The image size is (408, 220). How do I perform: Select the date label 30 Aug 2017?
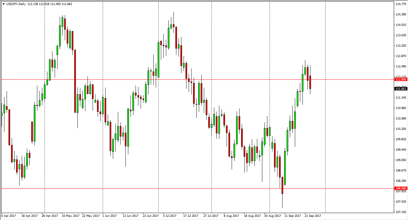tap(272, 216)
